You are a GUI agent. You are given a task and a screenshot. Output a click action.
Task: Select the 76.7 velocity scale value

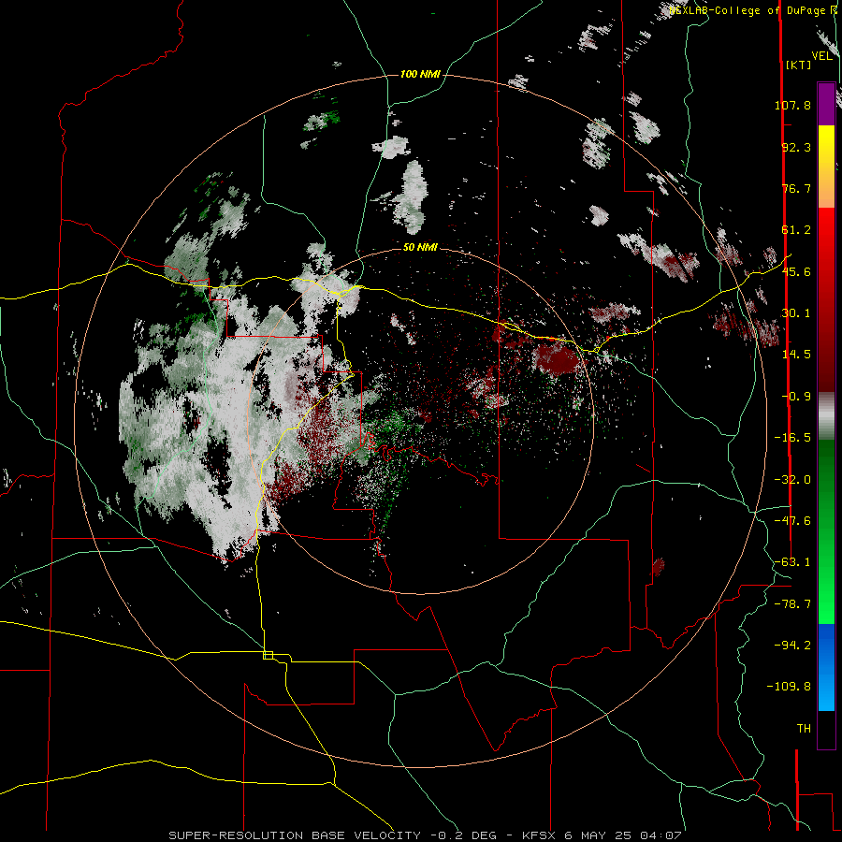tap(796, 188)
